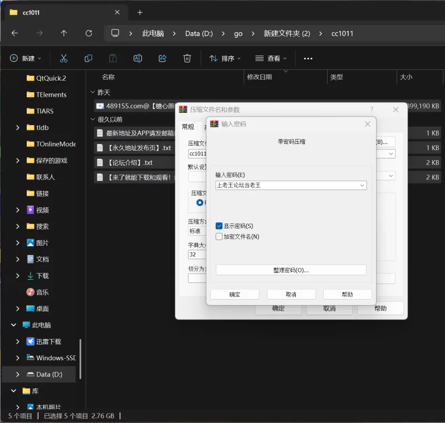The image size is (445, 423).
Task: Expand the tldb folder tree node
Action: [18, 128]
